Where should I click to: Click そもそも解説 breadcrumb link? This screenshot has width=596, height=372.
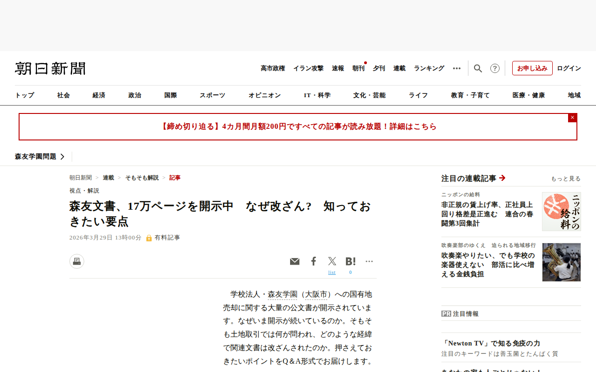(142, 178)
